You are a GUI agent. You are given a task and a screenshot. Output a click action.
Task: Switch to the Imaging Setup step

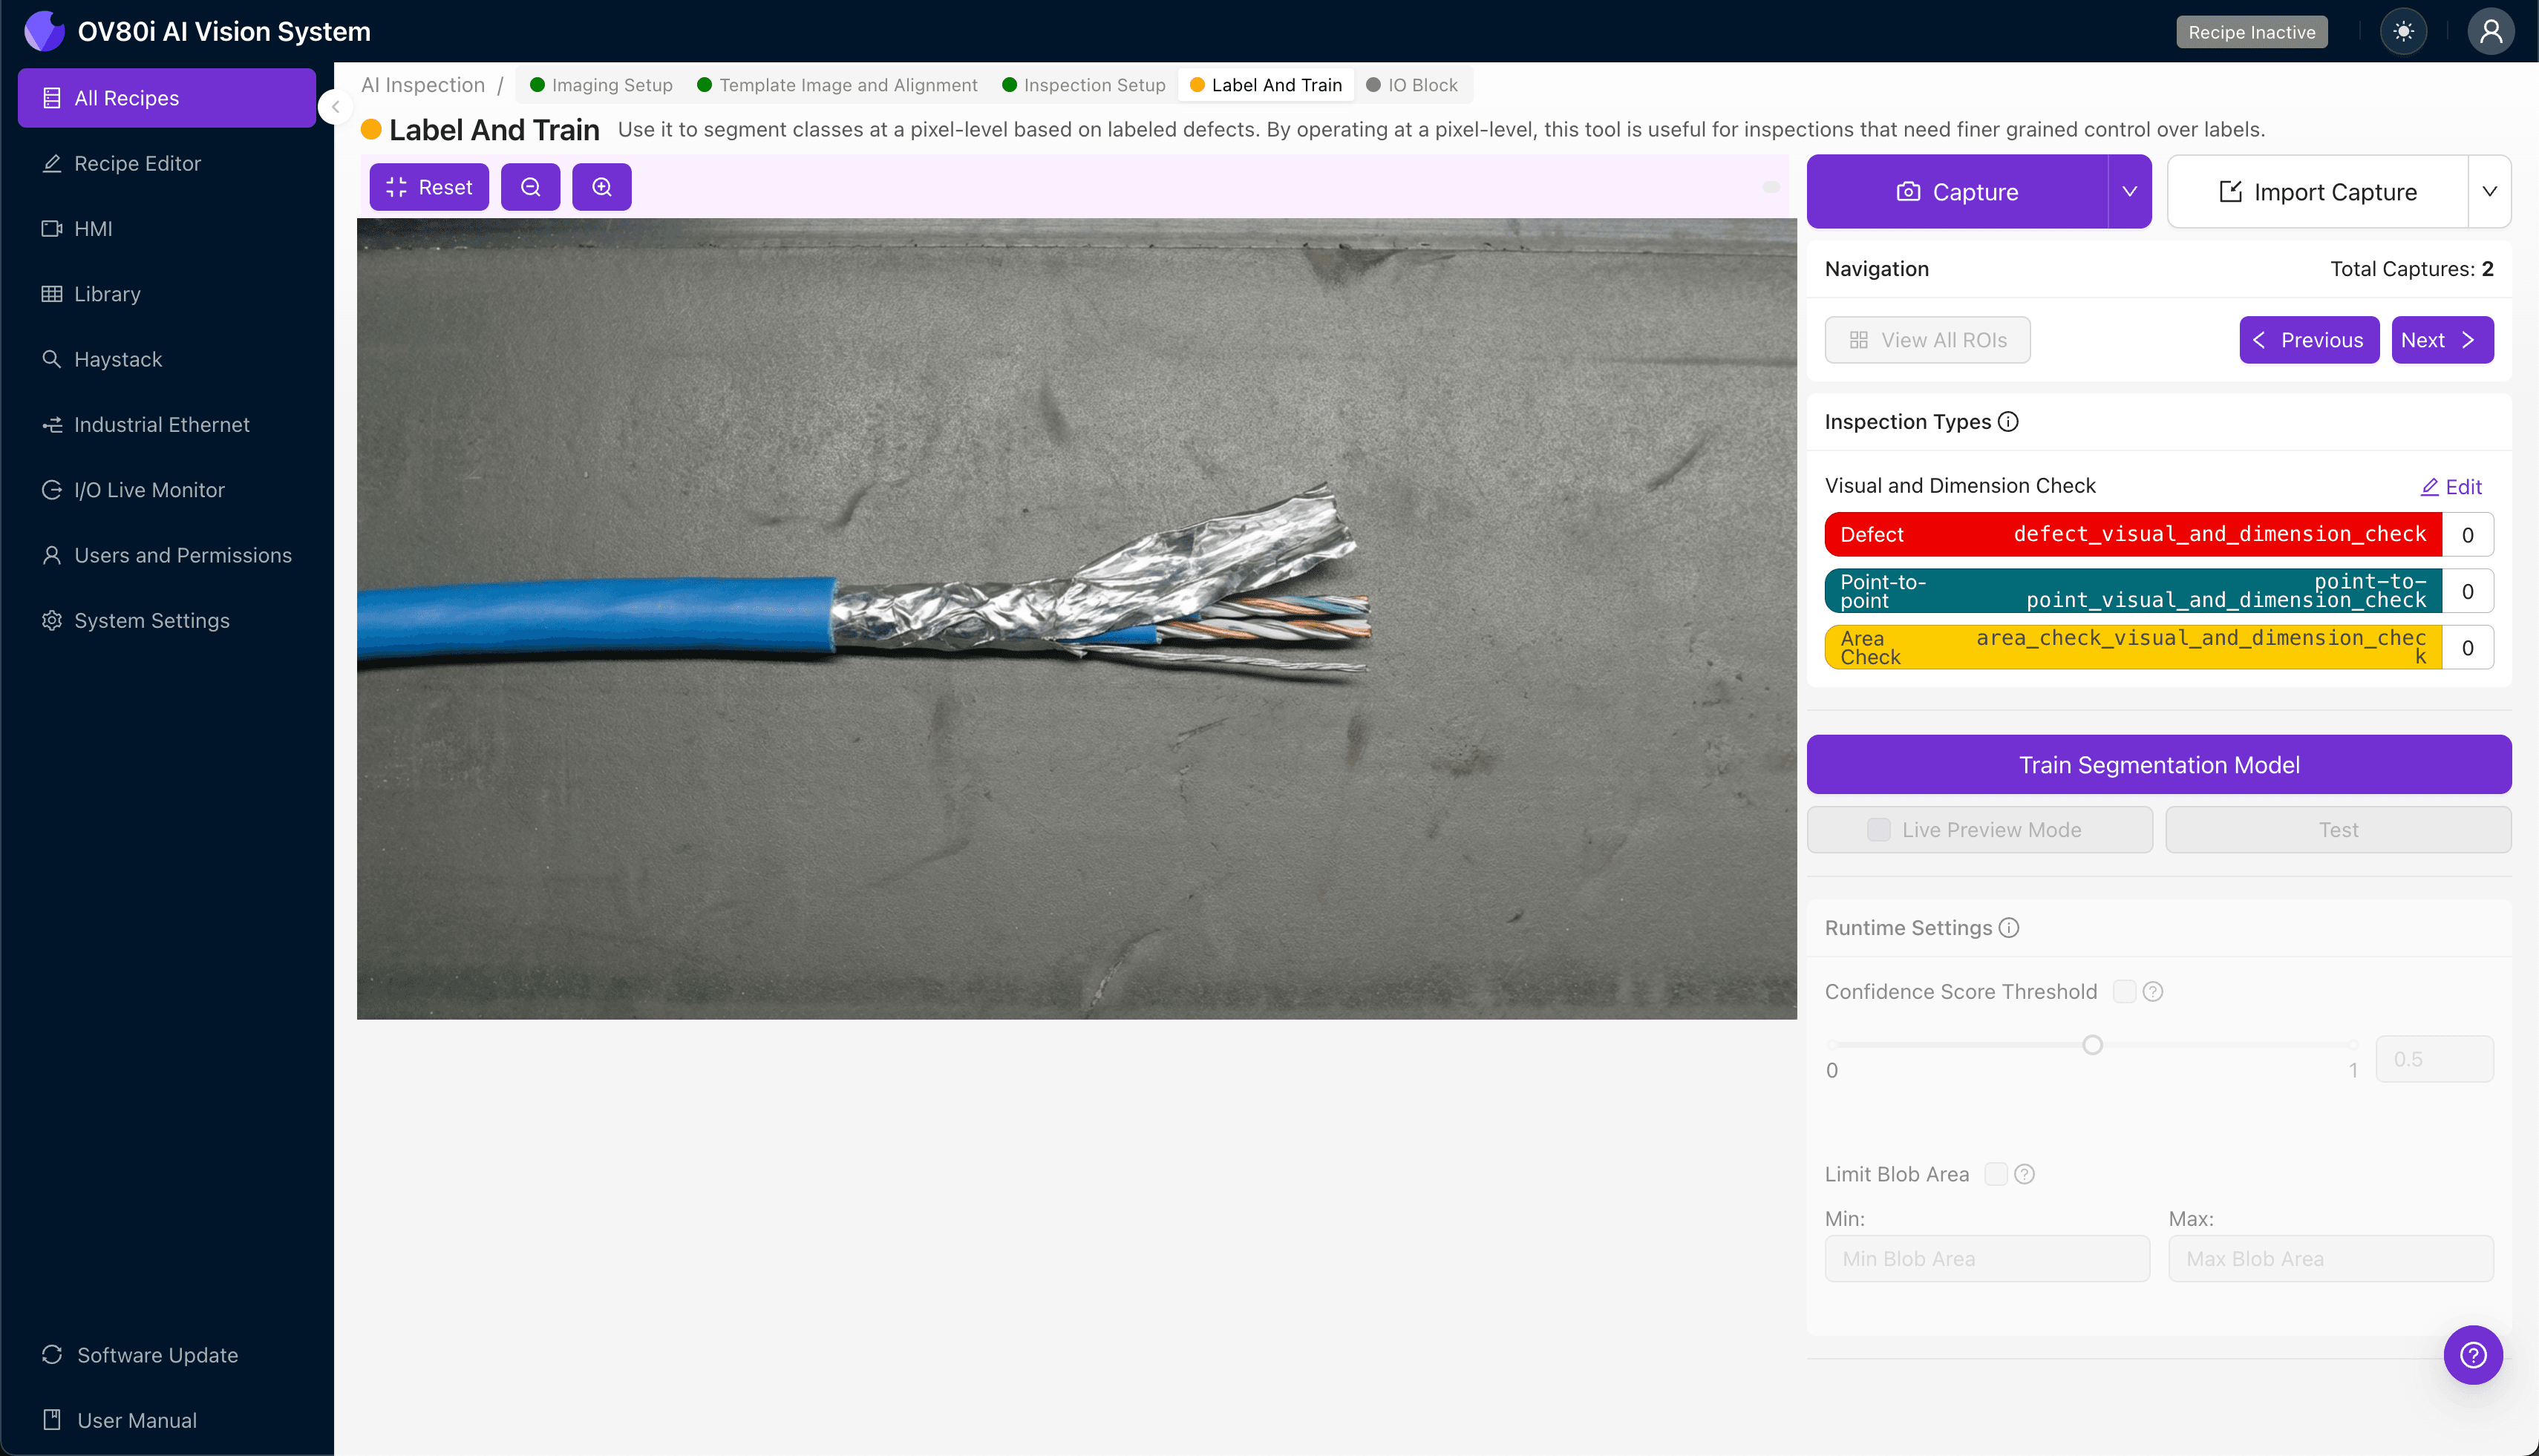pos(610,85)
